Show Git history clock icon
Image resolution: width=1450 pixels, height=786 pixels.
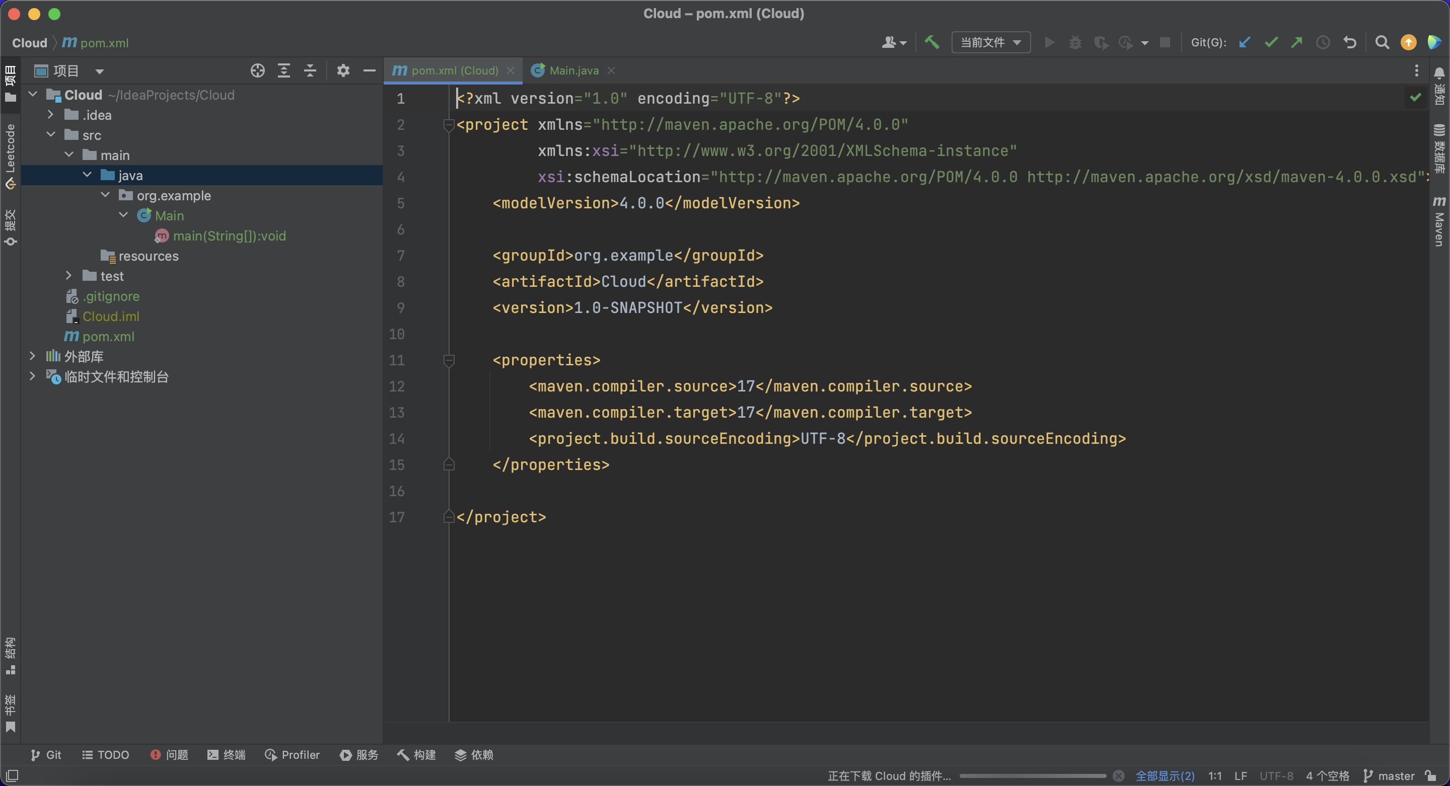[1323, 42]
